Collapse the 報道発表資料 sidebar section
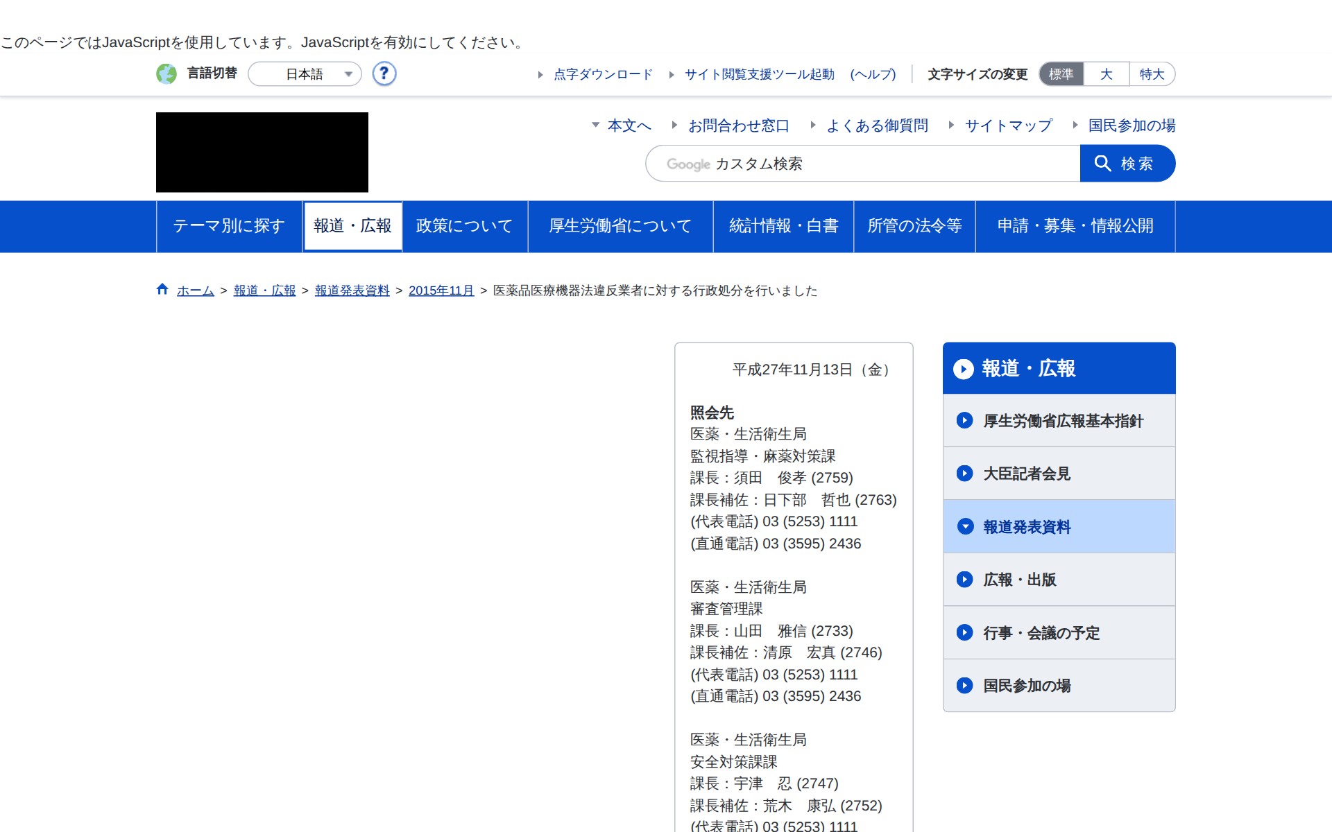 [965, 526]
